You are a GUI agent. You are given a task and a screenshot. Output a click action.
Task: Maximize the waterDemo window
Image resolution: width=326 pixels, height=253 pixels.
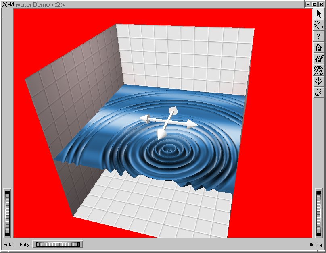tap(315, 4)
